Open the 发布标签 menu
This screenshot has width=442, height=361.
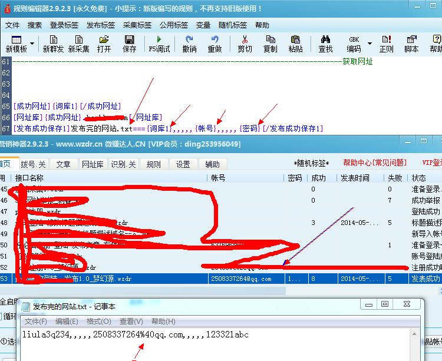101,25
